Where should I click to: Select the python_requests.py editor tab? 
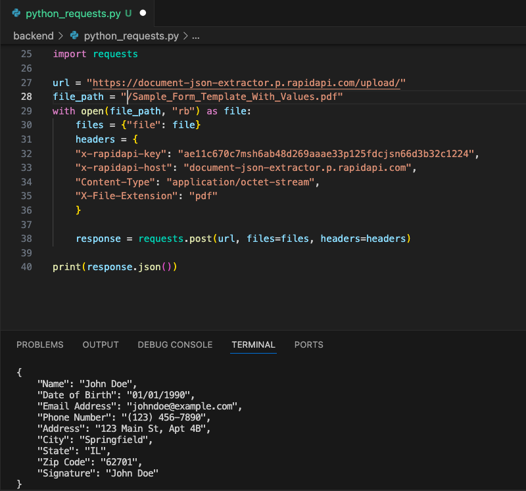pyautogui.click(x=74, y=13)
